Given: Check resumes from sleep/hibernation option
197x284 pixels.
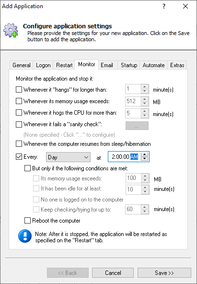Looking at the screenshot, I should pos(19,144).
